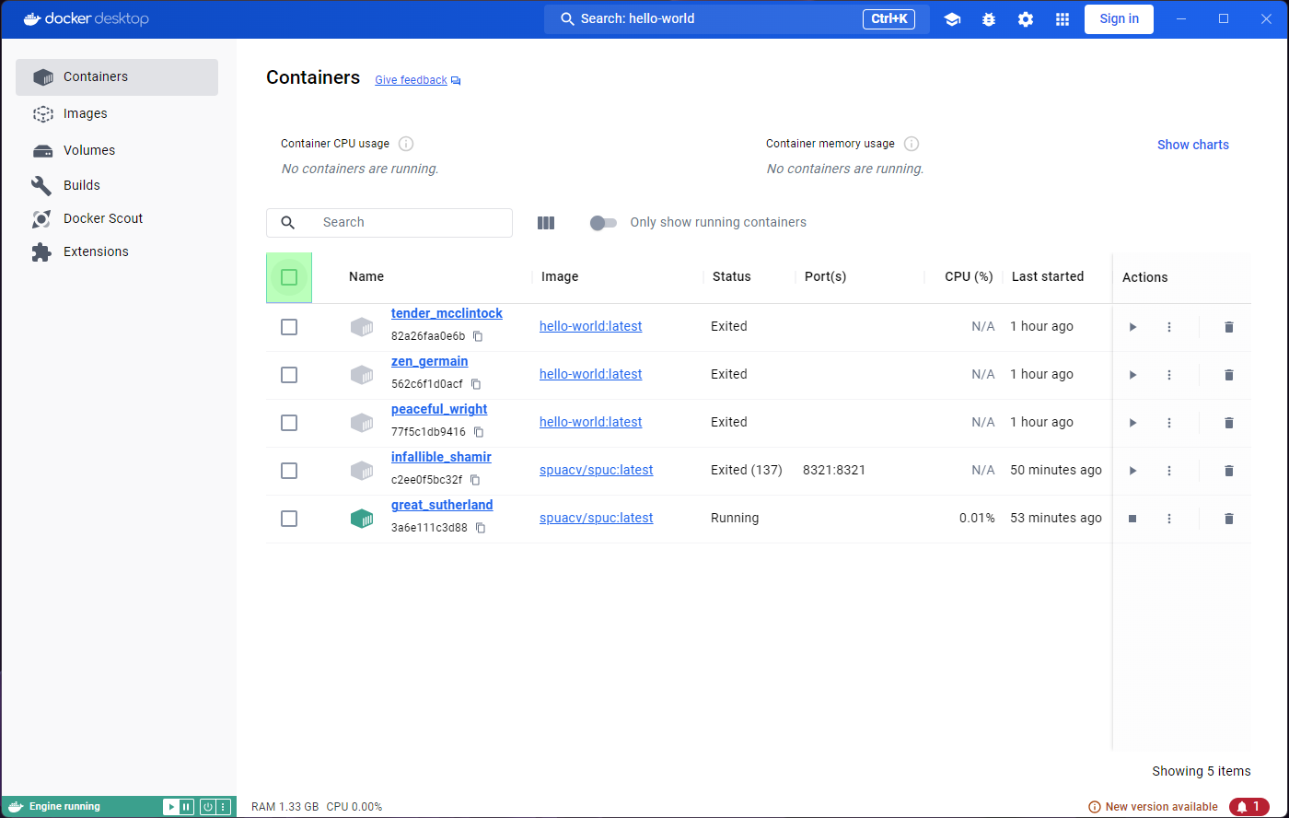Screen dimensions: 1289x818
Task: Click the Sign in button
Action: tap(1119, 18)
